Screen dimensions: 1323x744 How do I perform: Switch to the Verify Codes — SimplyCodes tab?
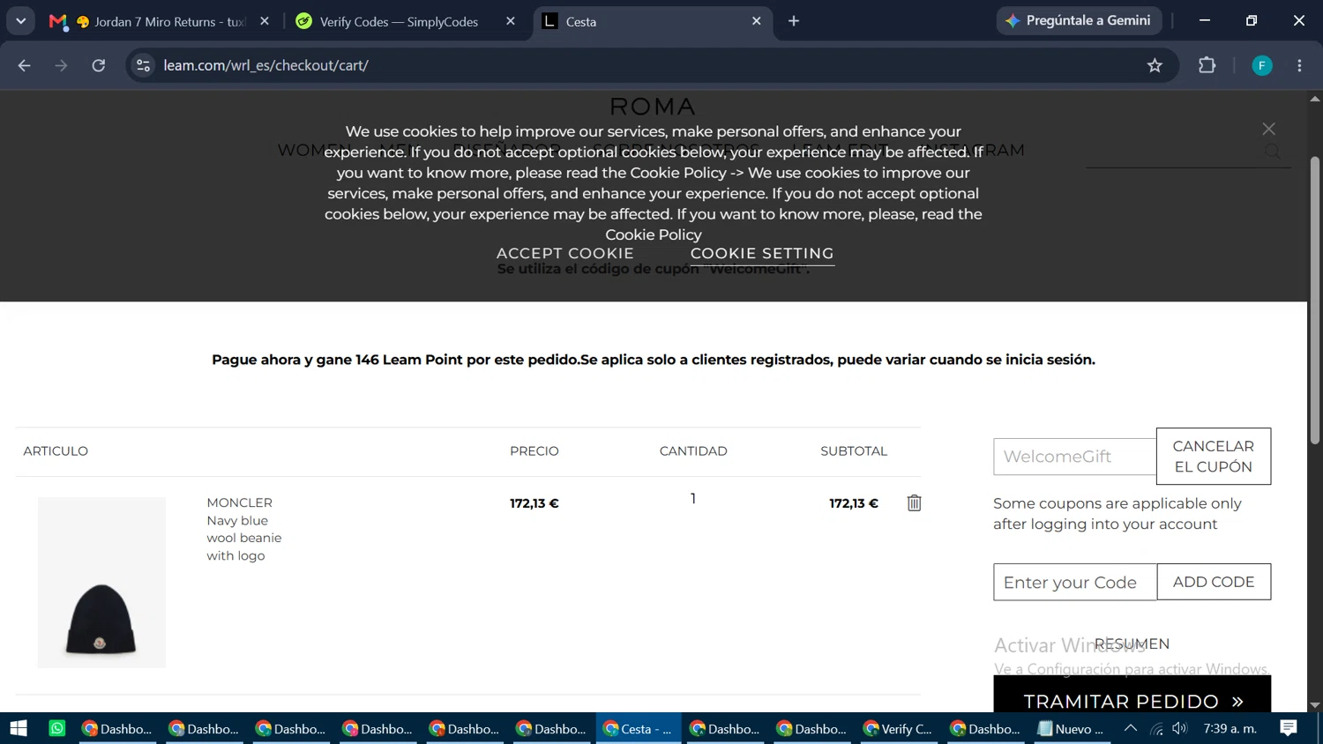pyautogui.click(x=406, y=21)
